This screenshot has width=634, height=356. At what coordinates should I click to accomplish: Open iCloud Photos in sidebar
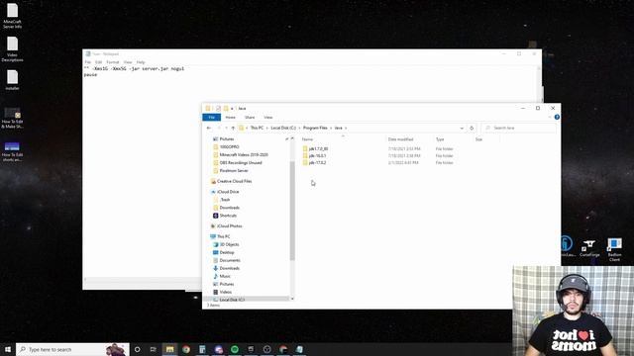[x=229, y=226]
